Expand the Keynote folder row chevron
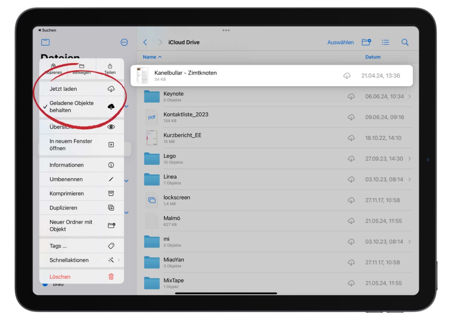The width and height of the screenshot is (452, 322). coord(410,97)
